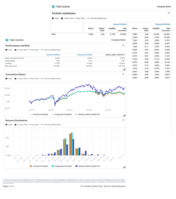
Task: Open the date range picker in Cumulative Return
Action: (27, 79)
